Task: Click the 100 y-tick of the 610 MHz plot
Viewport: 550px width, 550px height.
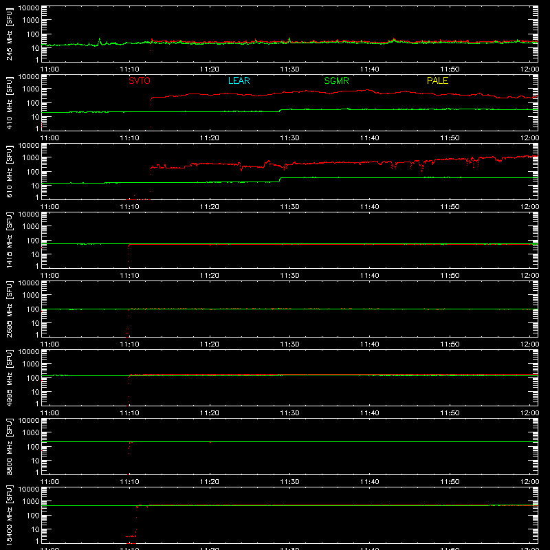Action: tap(33, 172)
